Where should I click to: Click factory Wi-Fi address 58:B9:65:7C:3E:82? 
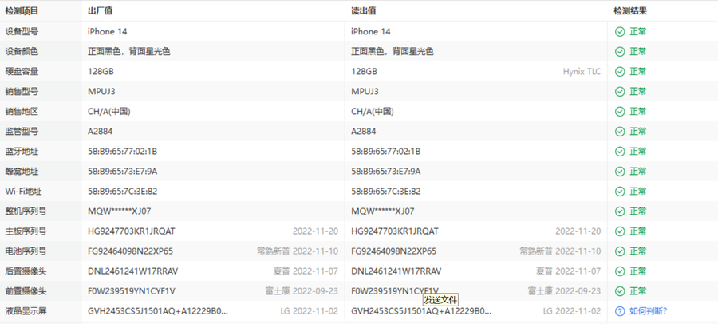tap(122, 191)
